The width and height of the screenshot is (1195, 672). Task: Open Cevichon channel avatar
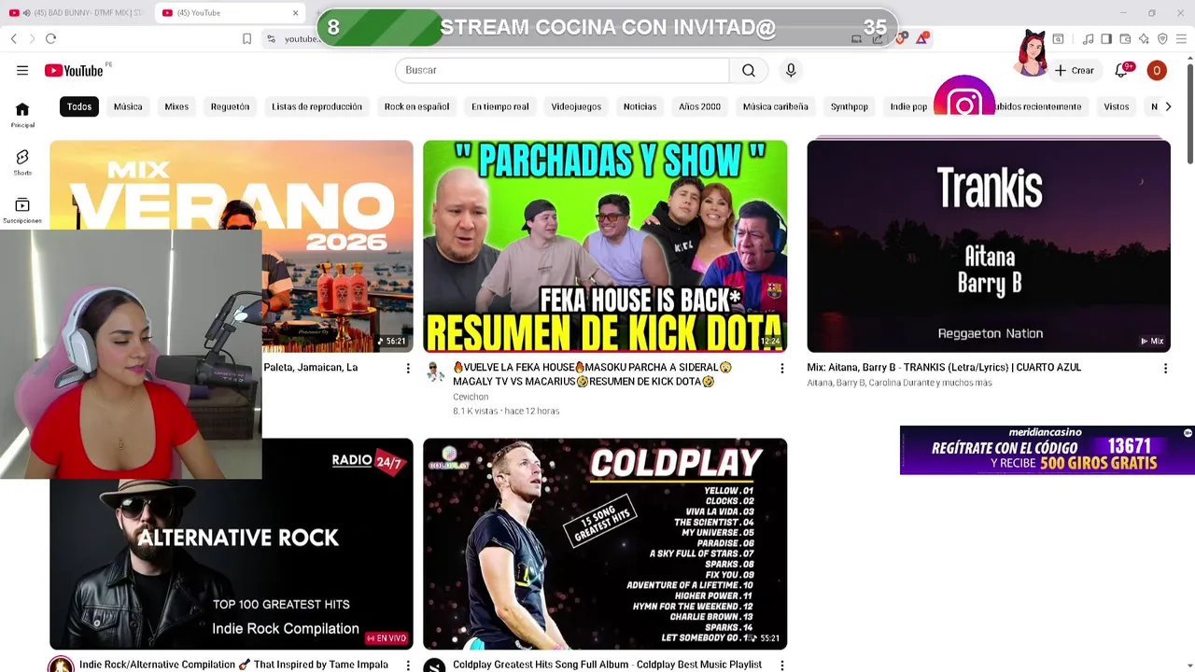pos(435,371)
